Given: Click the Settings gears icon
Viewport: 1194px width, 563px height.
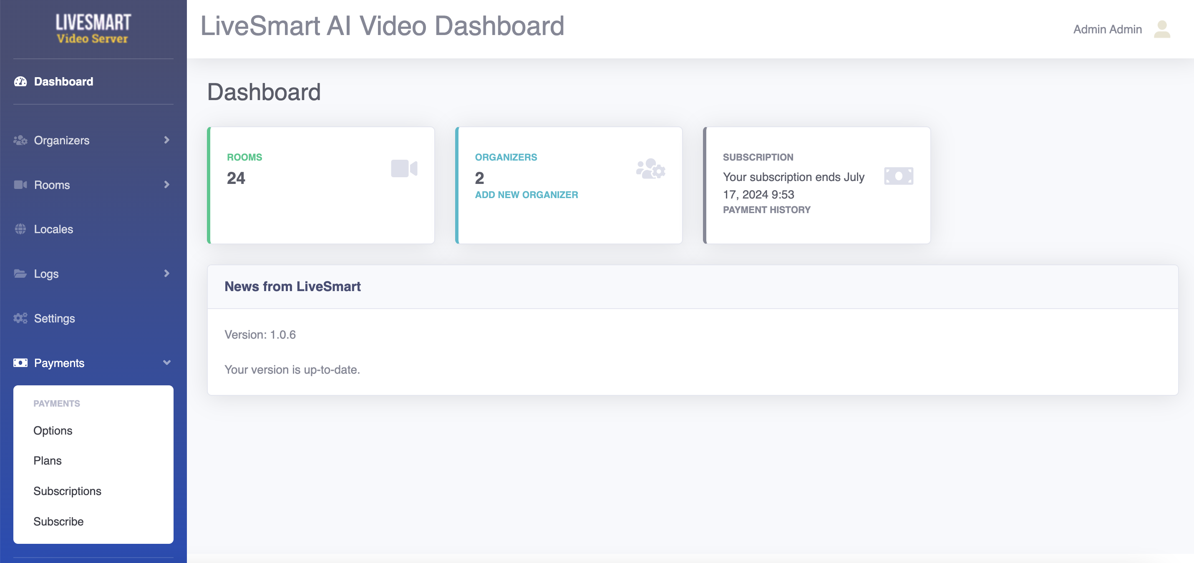Looking at the screenshot, I should 20,318.
